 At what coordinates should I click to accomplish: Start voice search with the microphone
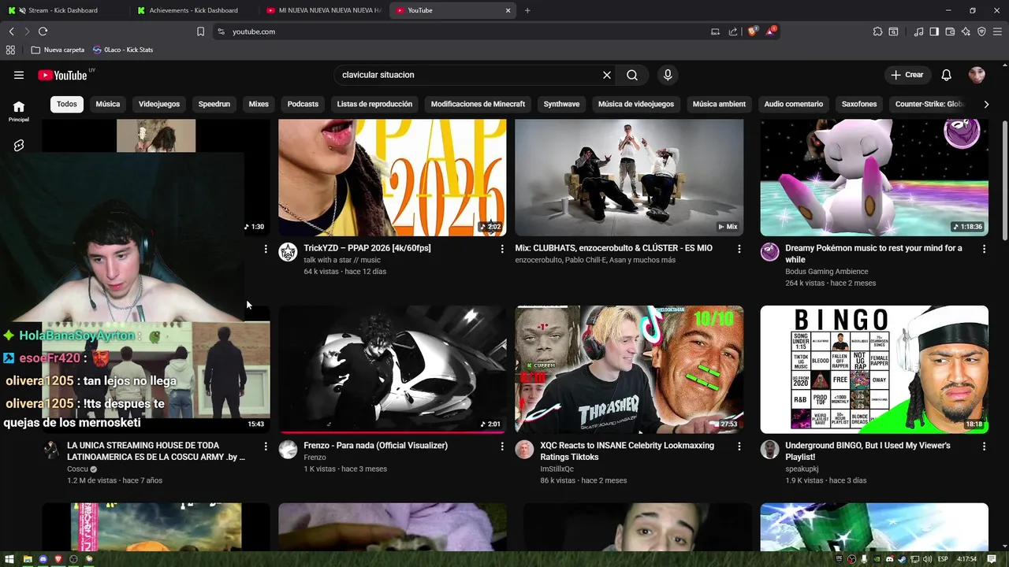coord(668,75)
